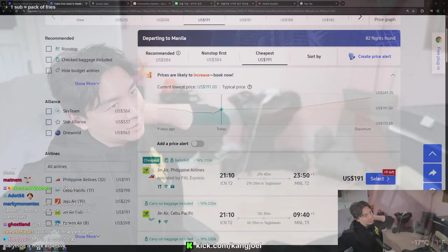Select SkyTeam alliance checkbox
Viewport: 448px width, 252px height.
coord(49,111)
